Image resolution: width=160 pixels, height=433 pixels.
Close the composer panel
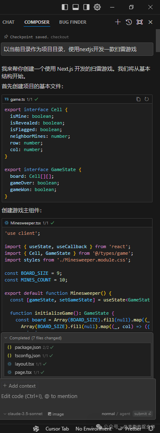[150, 22]
